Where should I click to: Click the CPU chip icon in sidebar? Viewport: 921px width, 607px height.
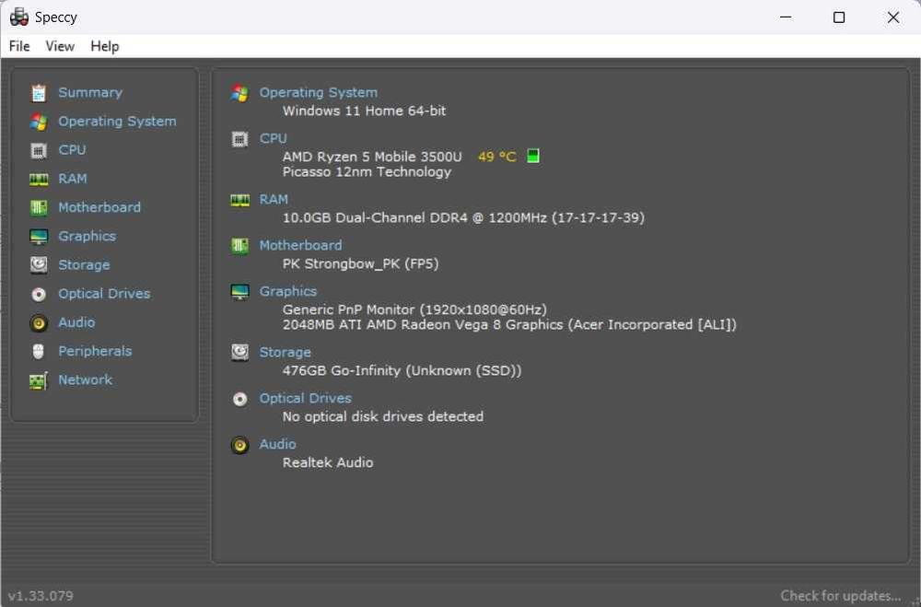coord(39,150)
